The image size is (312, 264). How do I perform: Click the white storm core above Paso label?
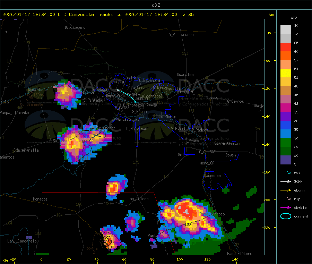tap(187, 212)
